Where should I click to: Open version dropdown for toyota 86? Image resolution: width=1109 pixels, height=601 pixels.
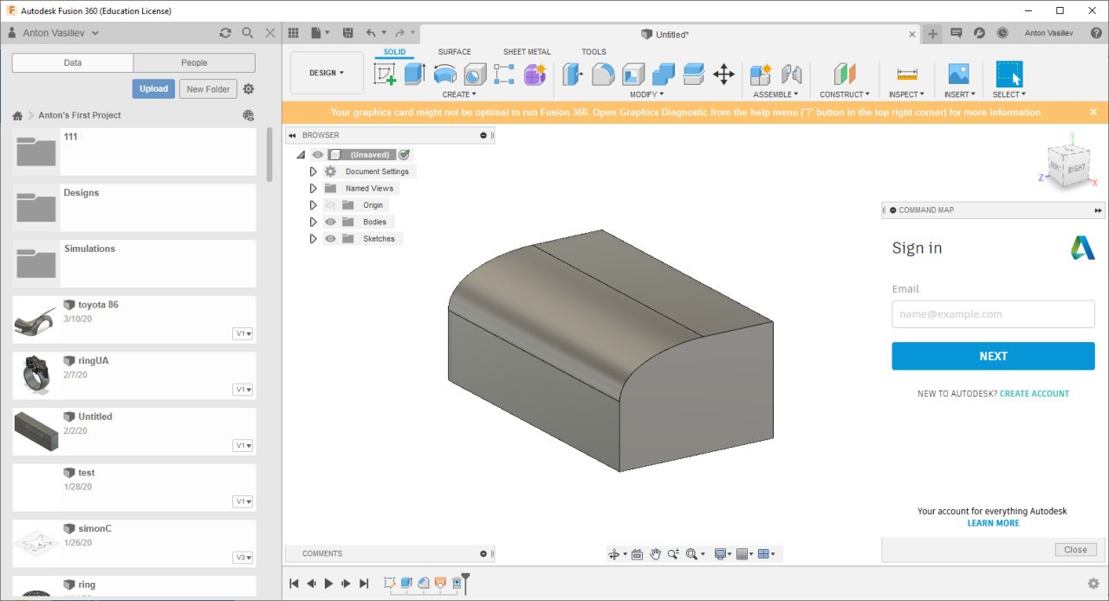[243, 333]
